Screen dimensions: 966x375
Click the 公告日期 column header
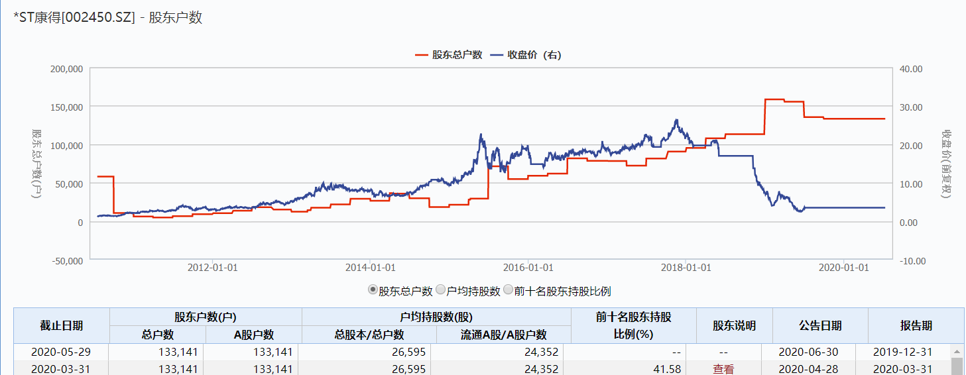point(820,325)
